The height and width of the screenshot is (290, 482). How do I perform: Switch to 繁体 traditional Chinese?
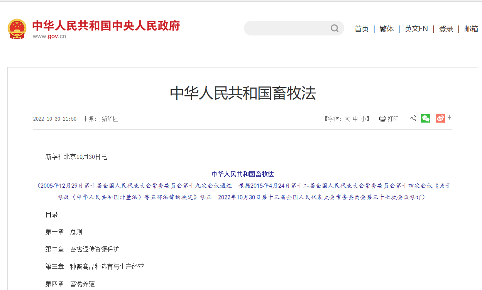click(386, 29)
